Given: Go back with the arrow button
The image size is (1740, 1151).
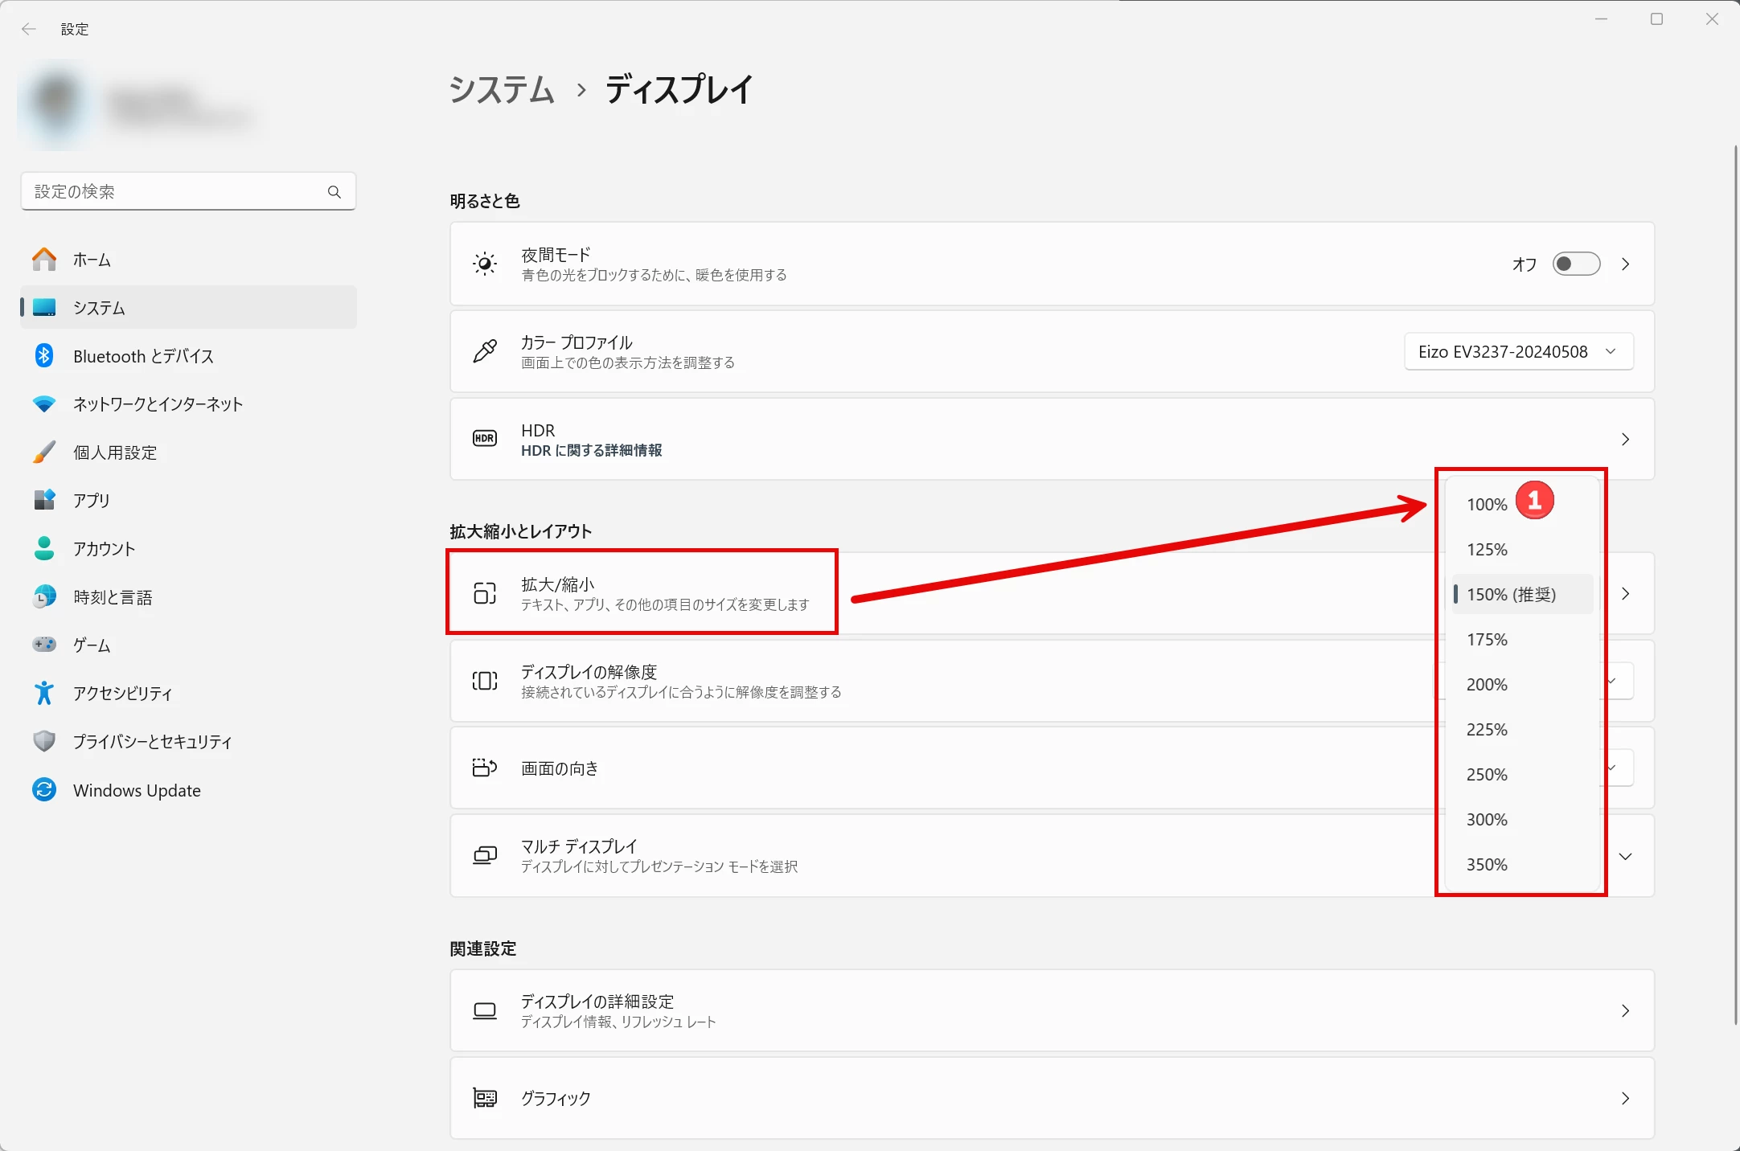Looking at the screenshot, I should [29, 29].
